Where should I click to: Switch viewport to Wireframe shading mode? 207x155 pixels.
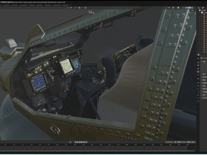click(186, 8)
